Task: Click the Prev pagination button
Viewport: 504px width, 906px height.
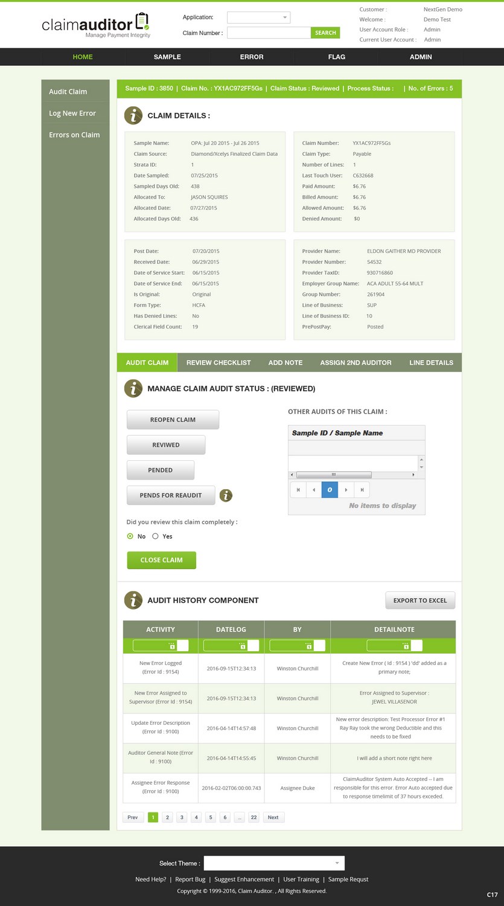Action: (133, 817)
